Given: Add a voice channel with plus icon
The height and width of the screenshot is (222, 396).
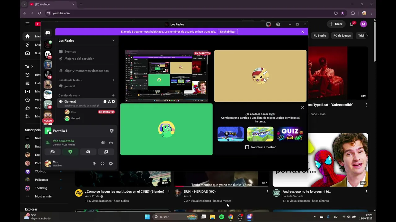Looking at the screenshot, I should [x=113, y=96].
